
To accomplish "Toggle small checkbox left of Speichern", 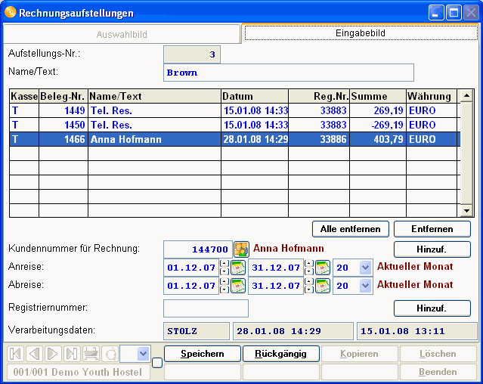I will point(157,362).
